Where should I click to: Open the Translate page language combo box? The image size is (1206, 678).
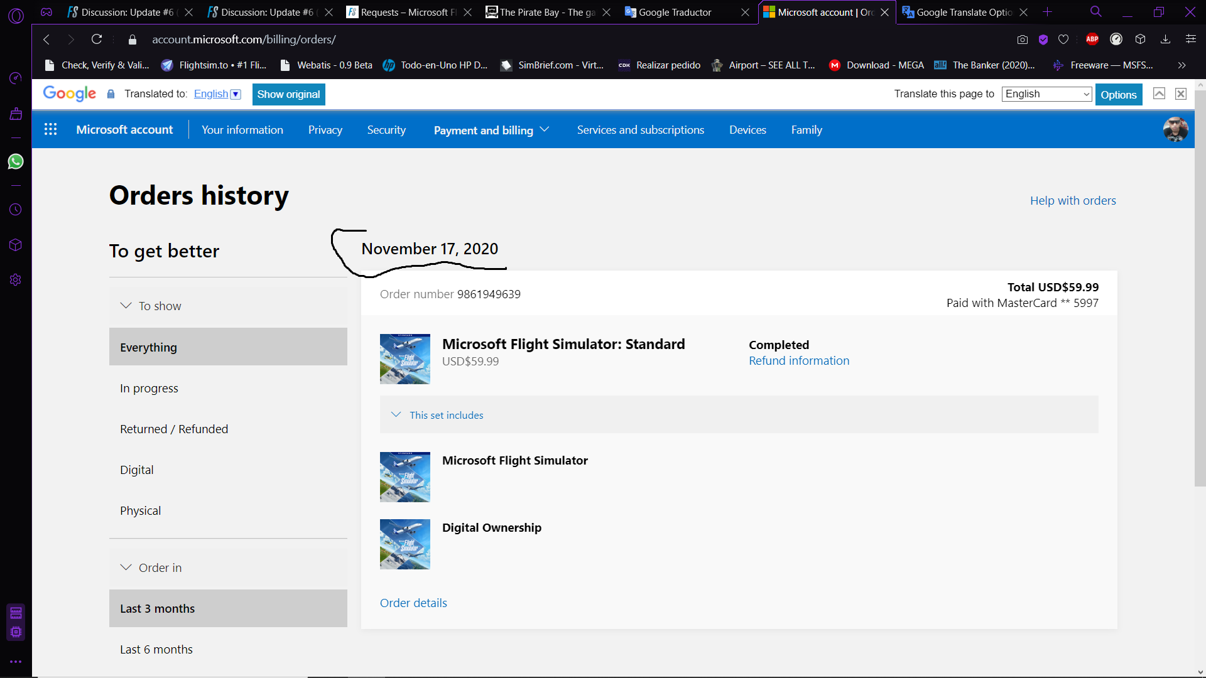(1046, 94)
